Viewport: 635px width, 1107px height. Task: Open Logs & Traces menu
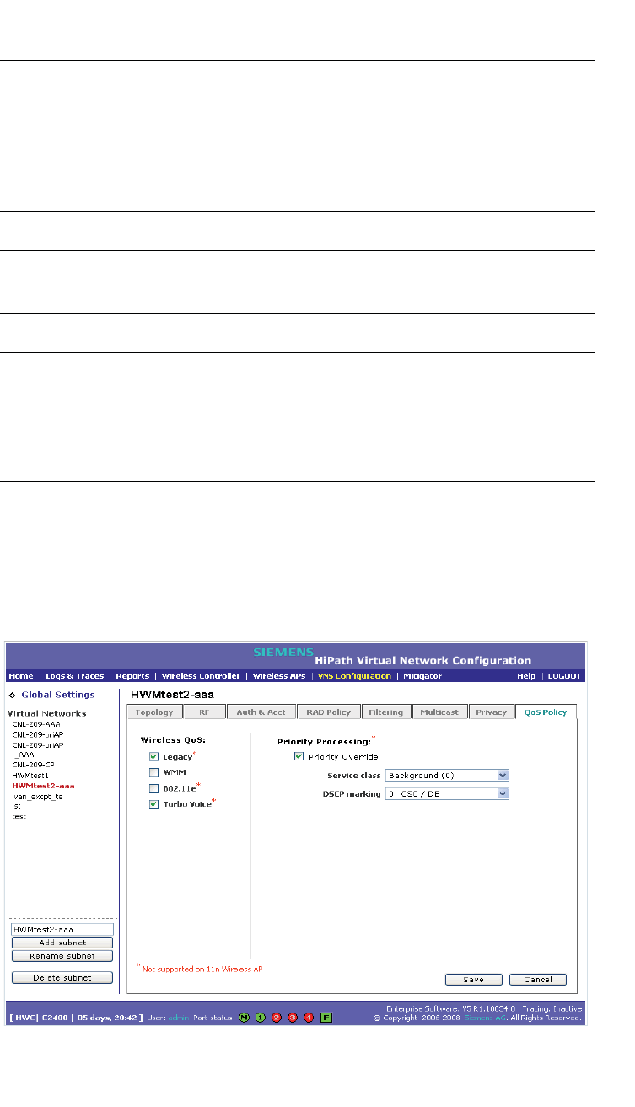point(74,676)
